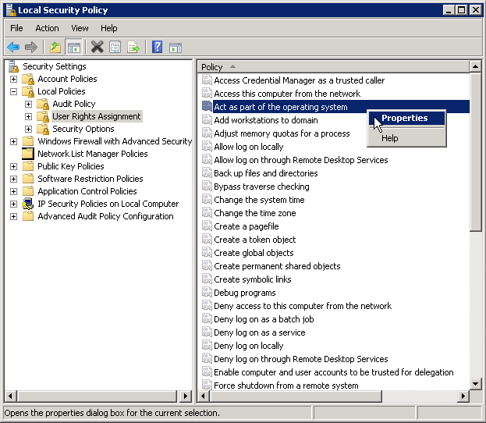Expand the Account Policies node

coord(13,79)
